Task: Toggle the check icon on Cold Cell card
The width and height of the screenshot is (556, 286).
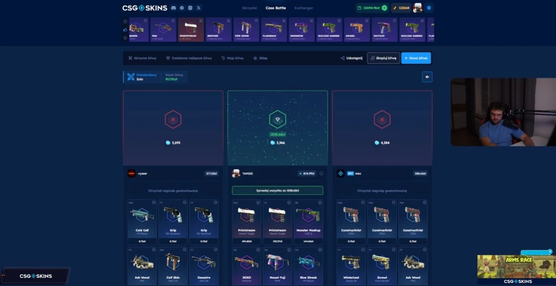Action: (154, 203)
